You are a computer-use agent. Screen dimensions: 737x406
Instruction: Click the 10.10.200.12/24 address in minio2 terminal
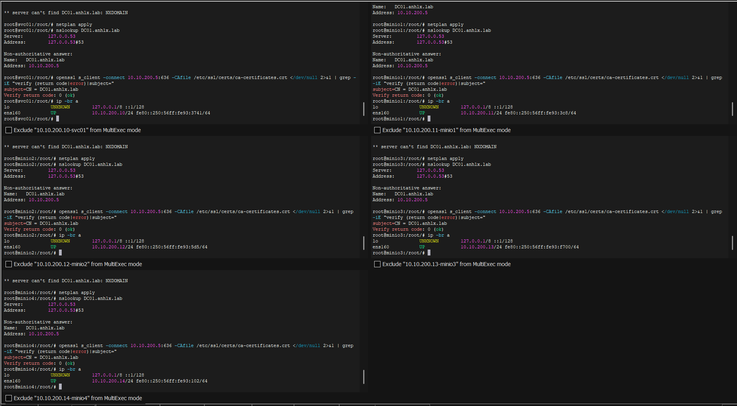point(112,247)
